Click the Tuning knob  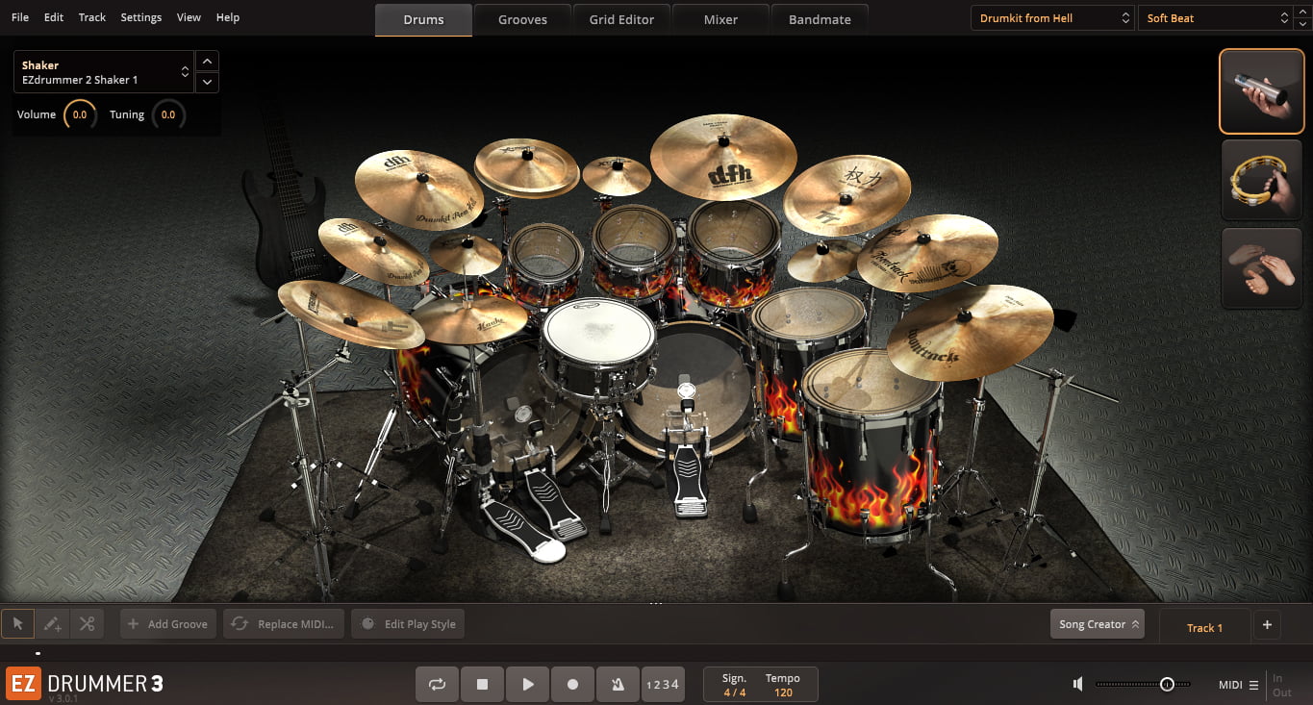tap(168, 114)
